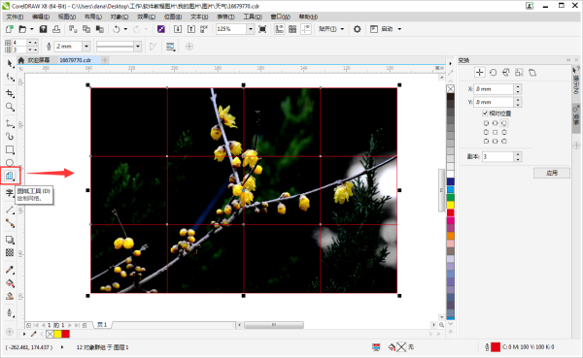This screenshot has width=583, height=358.
Task: Open the outline width 2 mm dropdown
Action: point(86,47)
